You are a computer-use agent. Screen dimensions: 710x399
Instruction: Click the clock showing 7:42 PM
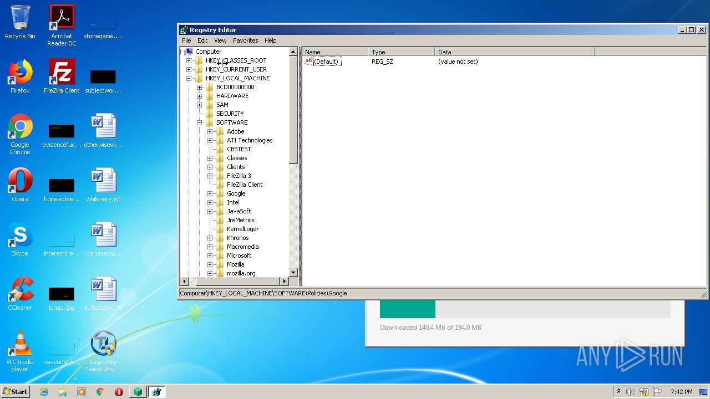pyautogui.click(x=681, y=392)
